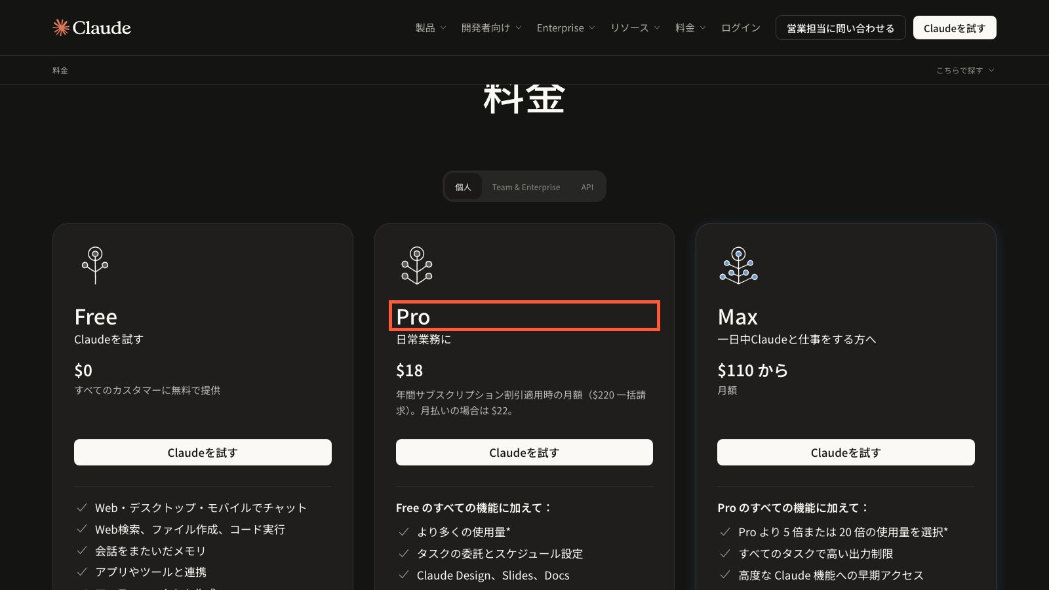Click 会話をまたいだメモリ feature

click(151, 551)
